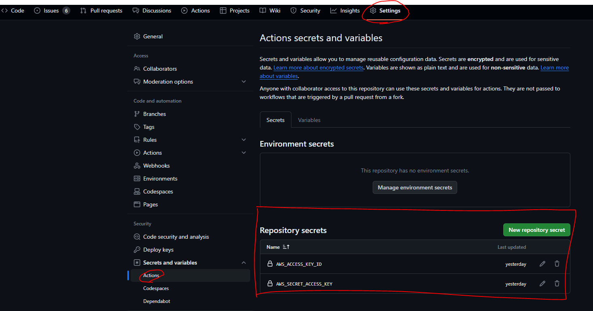Open the Insights repository tab

pos(345,11)
